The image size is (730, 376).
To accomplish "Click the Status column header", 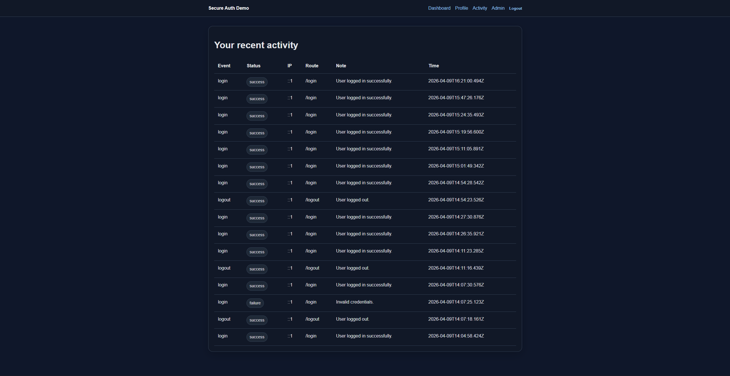I will coord(253,66).
